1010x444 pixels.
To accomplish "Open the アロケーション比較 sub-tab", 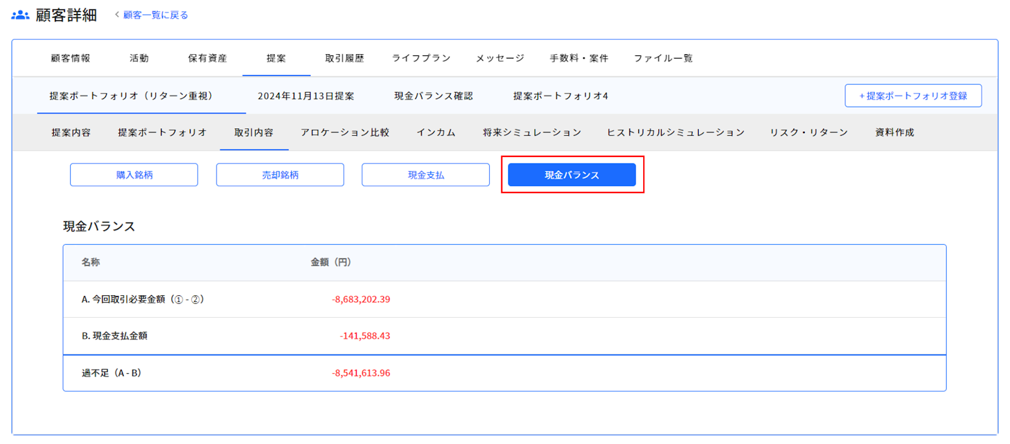I will (x=345, y=132).
